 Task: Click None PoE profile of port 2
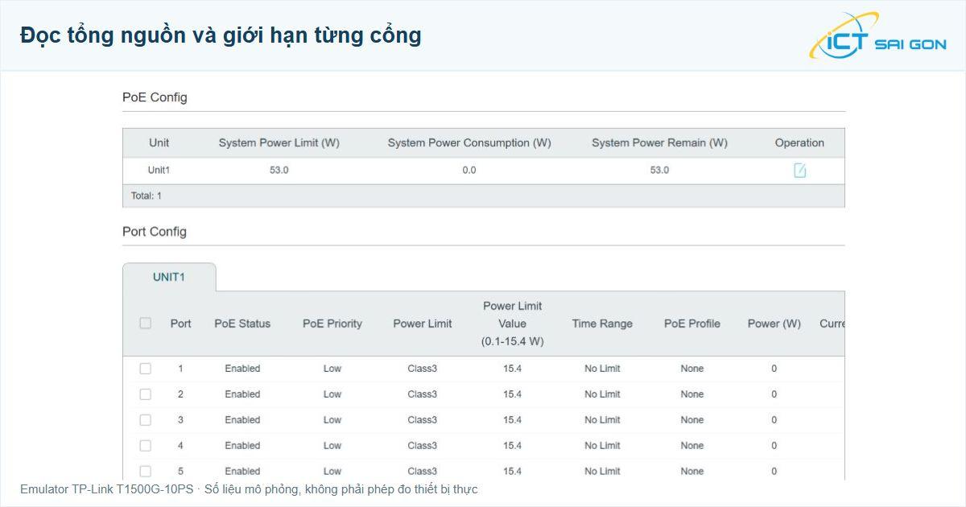point(692,394)
